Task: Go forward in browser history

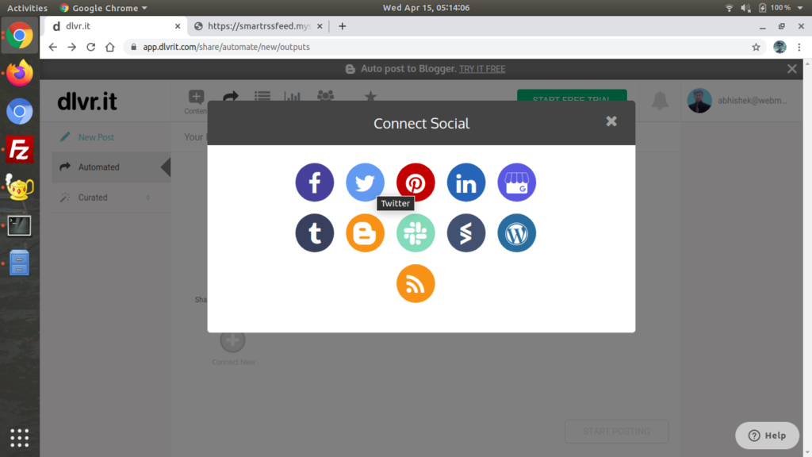Action: click(72, 47)
